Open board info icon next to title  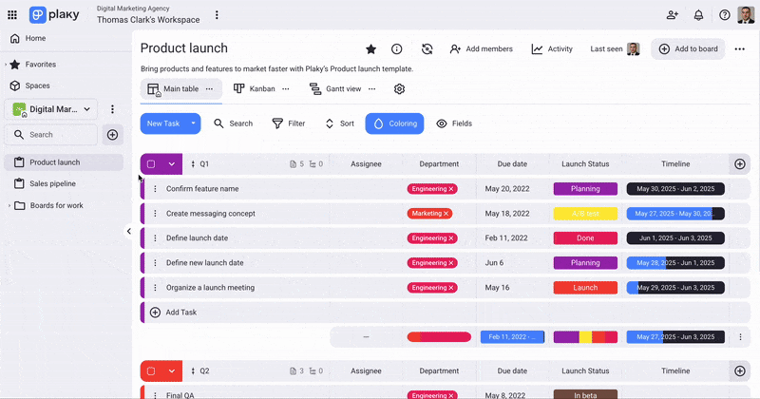tap(397, 49)
